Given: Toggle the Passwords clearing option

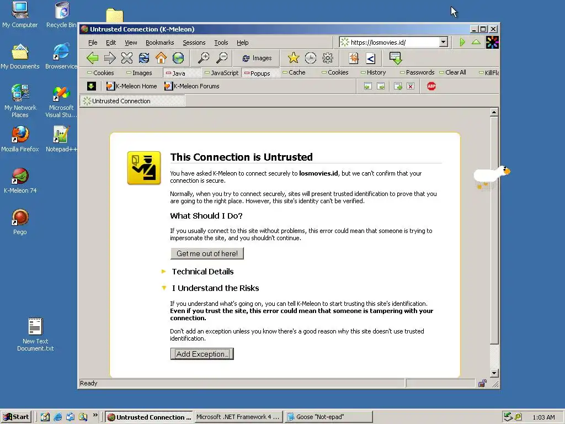Looking at the screenshot, I should coord(417,72).
